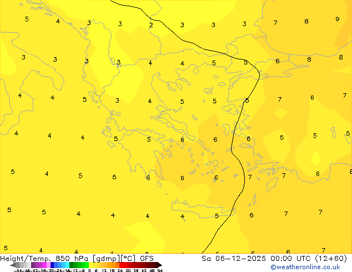The width and height of the screenshot is (352, 272).
Task: Click the bright magenta legend color swatch
Action: click(44, 265)
